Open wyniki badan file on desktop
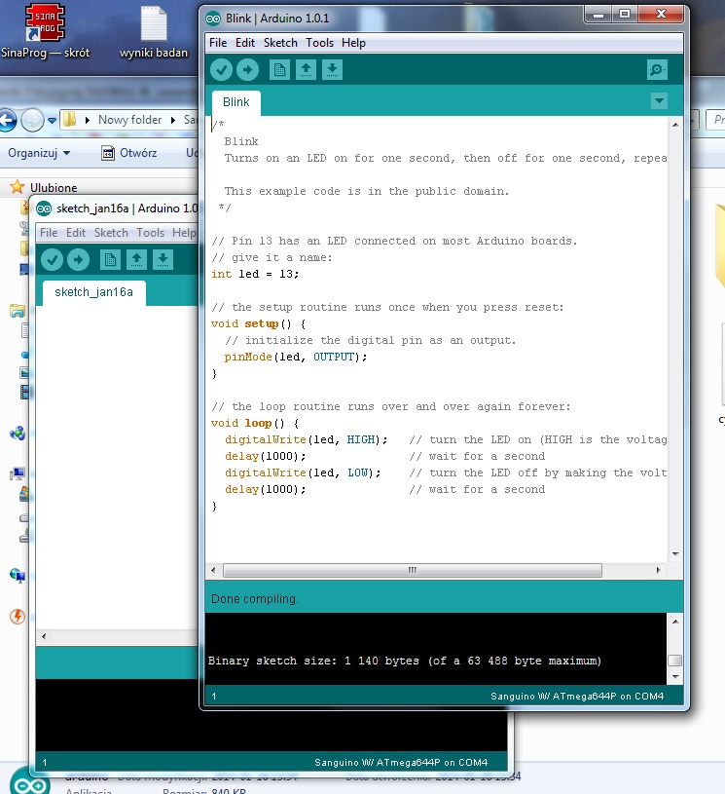Viewport: 725px width, 794px height. [154, 32]
